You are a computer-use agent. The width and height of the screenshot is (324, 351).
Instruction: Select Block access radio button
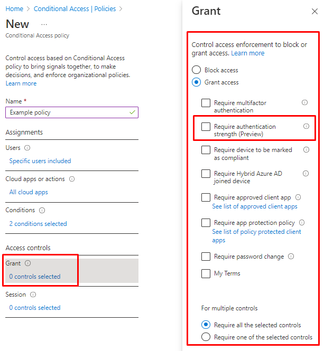[197, 70]
